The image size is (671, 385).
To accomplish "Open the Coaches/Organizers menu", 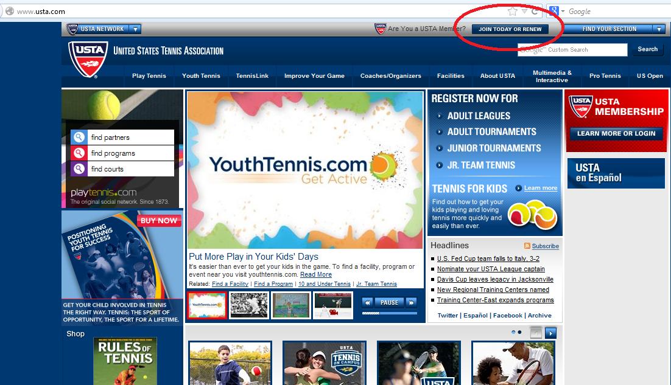I will pos(390,76).
